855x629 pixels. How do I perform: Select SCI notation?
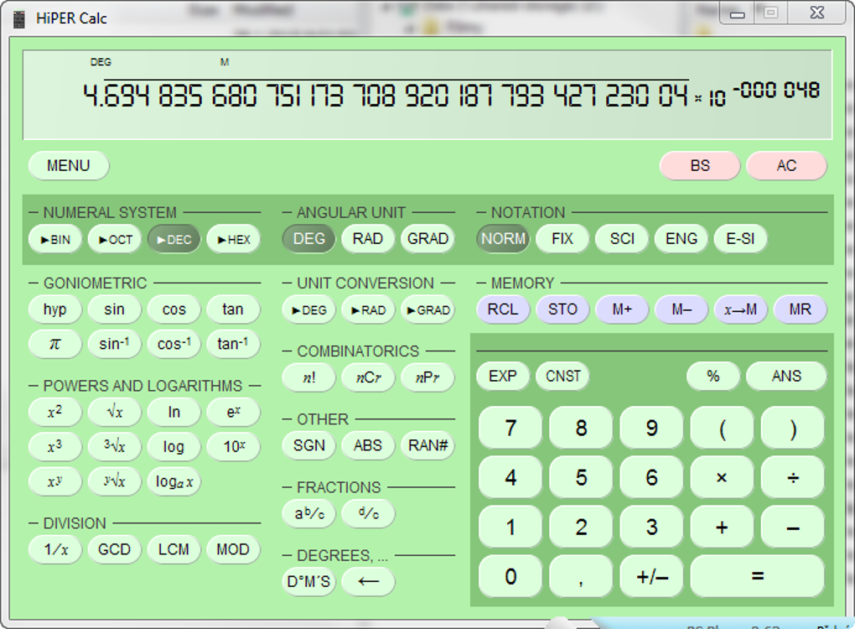(x=622, y=239)
